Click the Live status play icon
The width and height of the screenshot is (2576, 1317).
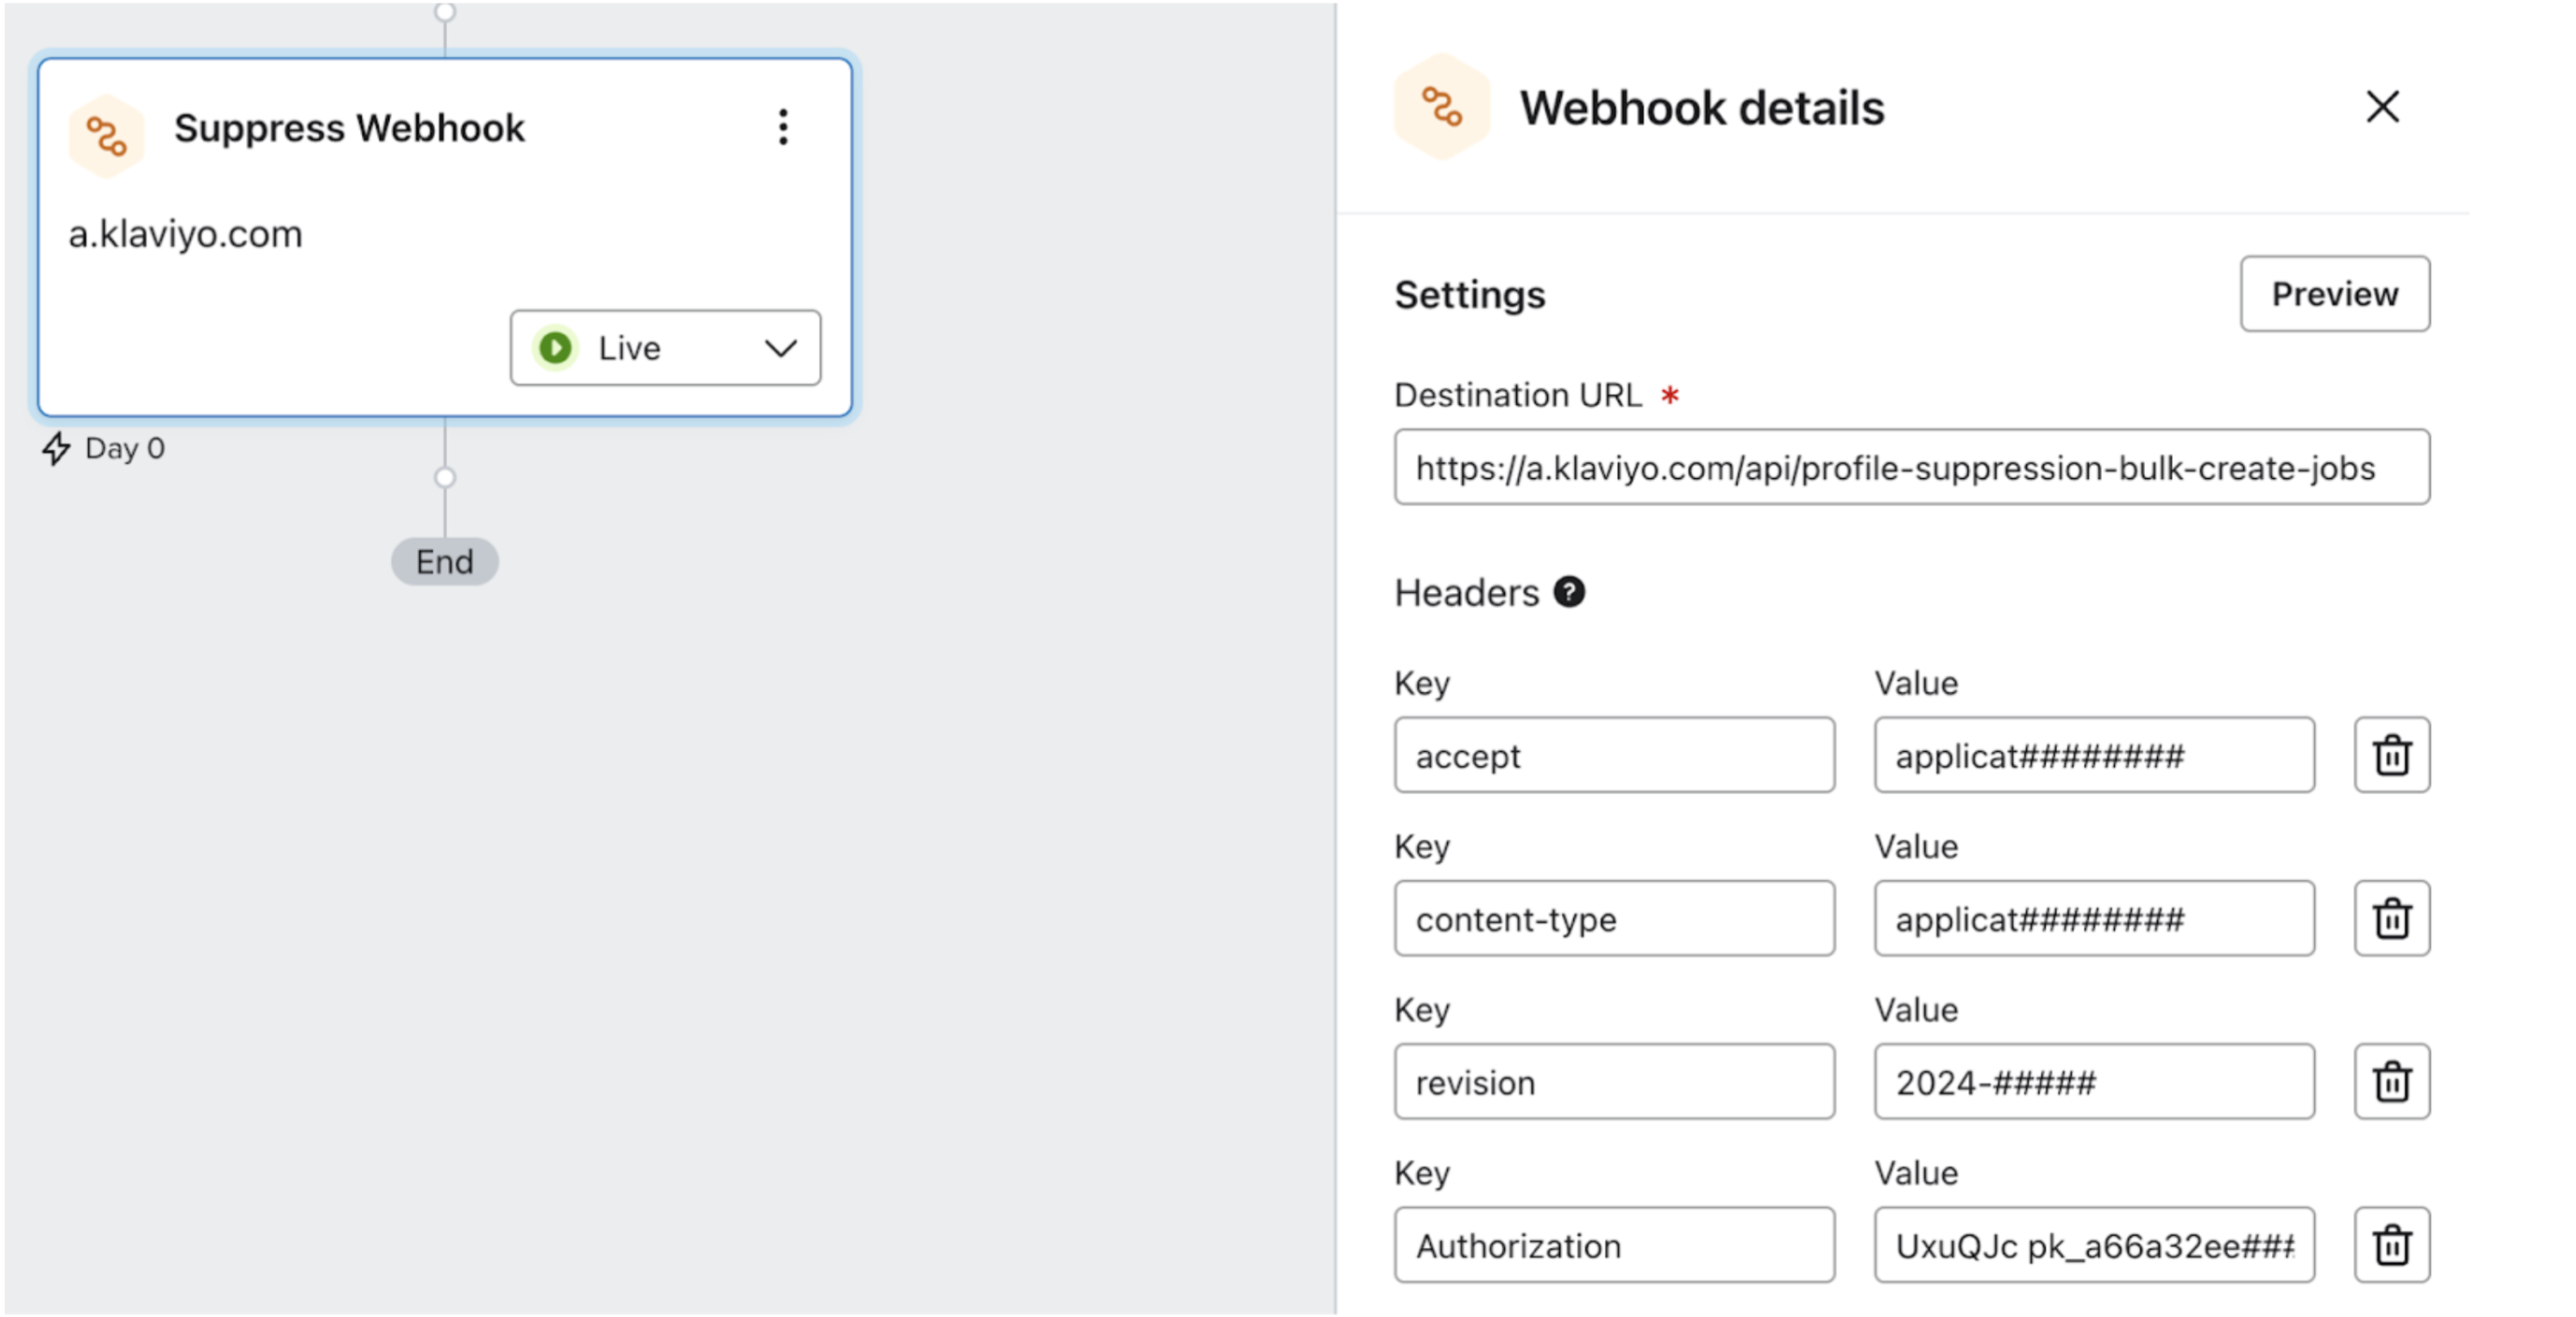pos(555,348)
